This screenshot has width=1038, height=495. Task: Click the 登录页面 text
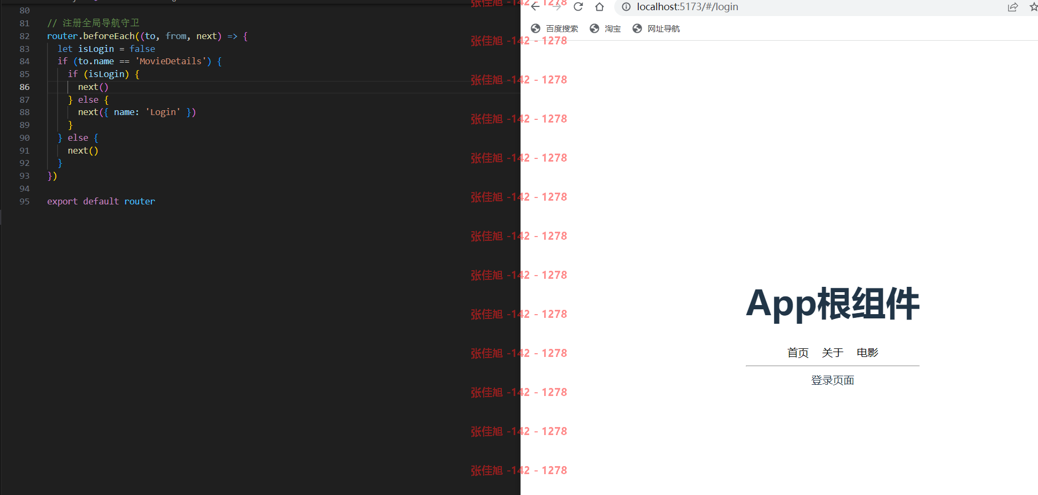tap(833, 380)
